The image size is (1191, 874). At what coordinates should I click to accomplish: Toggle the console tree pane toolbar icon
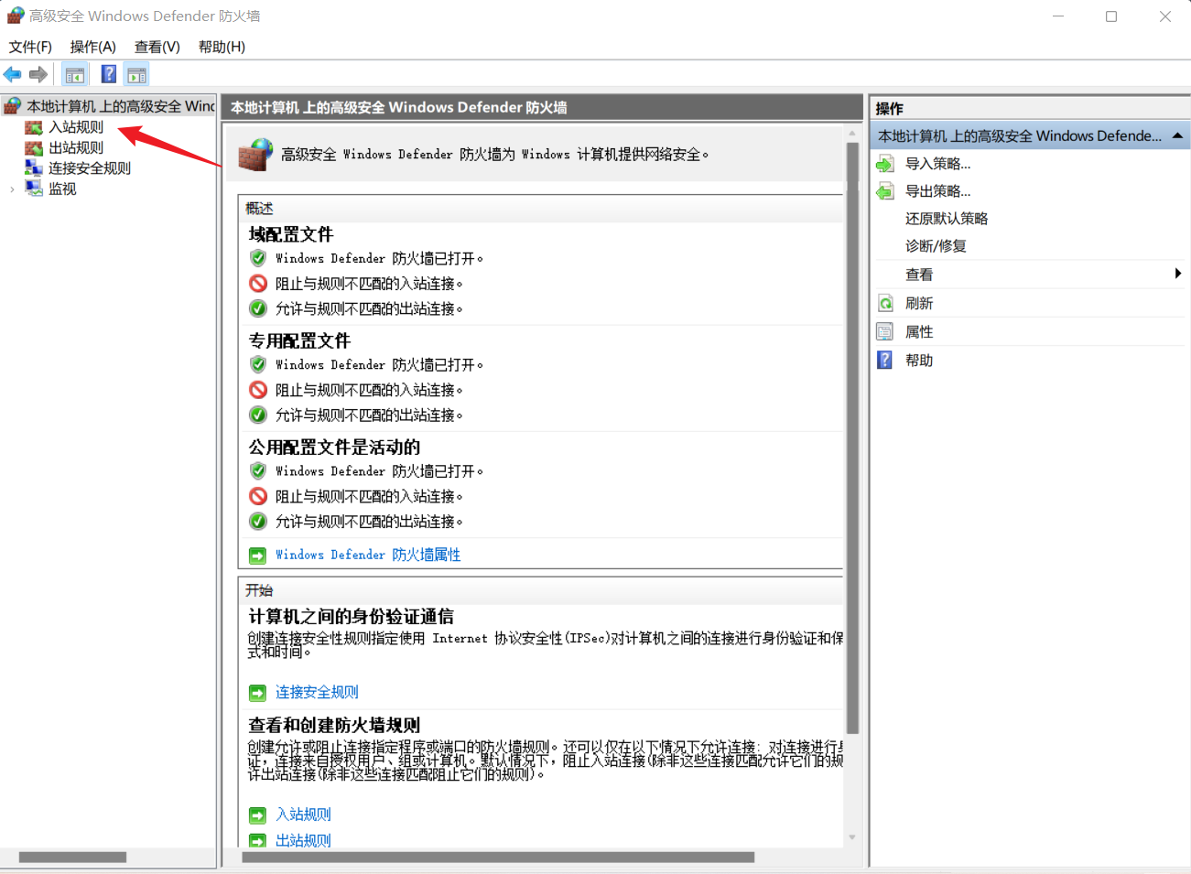(x=75, y=75)
